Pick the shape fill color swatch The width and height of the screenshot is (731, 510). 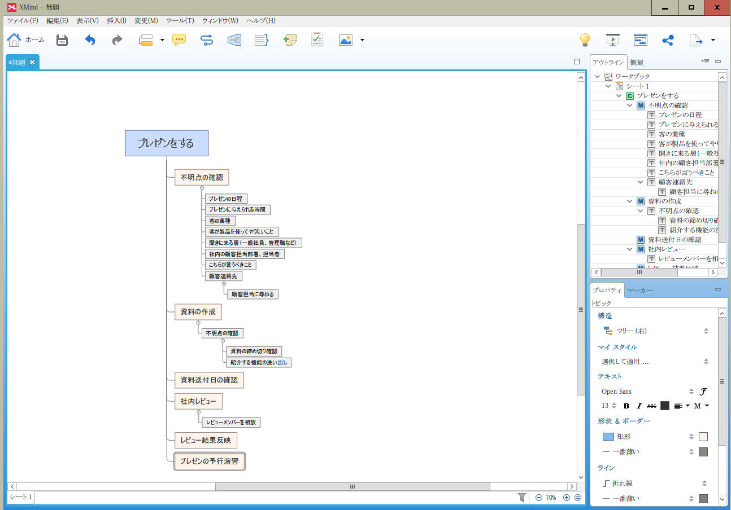tap(703, 437)
